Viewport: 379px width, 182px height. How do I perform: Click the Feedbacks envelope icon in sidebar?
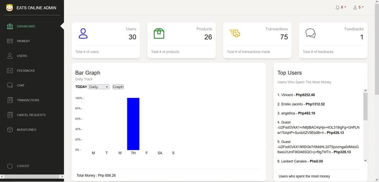(x=10, y=71)
